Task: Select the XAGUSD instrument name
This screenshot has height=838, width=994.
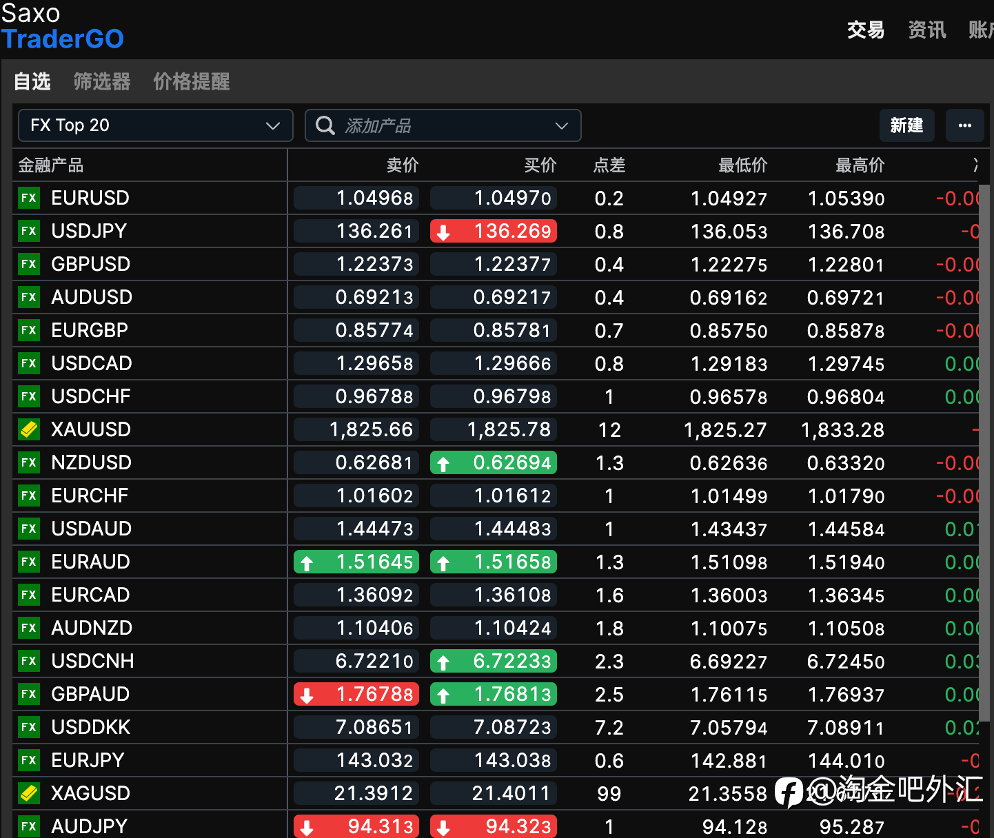Action: click(x=91, y=793)
